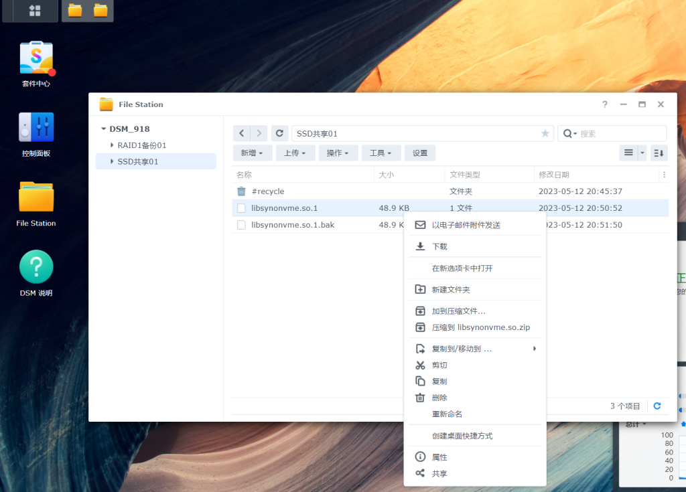The width and height of the screenshot is (686, 492).
Task: Click the main menu grid icon in taskbar
Action: tap(35, 11)
